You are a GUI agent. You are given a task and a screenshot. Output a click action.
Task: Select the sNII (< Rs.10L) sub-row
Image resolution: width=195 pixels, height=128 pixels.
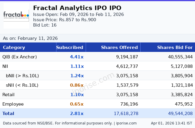tap(22, 85)
